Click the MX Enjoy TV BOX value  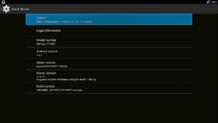pos(46,44)
